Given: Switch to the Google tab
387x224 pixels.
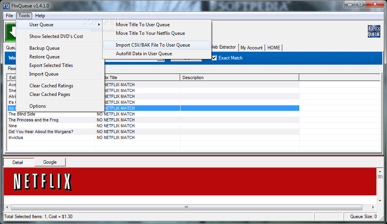Looking at the screenshot, I should [50, 162].
